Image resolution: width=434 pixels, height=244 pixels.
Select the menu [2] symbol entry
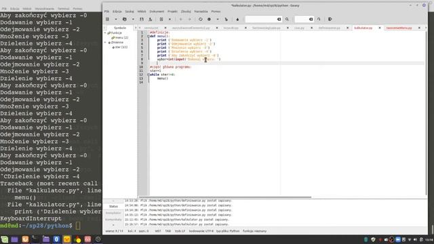tap(121, 38)
